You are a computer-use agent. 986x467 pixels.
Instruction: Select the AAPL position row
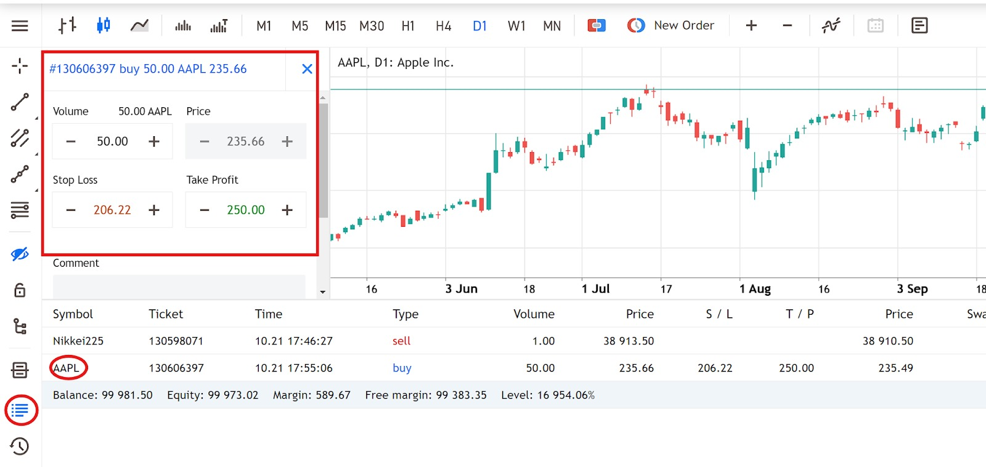[x=67, y=368]
